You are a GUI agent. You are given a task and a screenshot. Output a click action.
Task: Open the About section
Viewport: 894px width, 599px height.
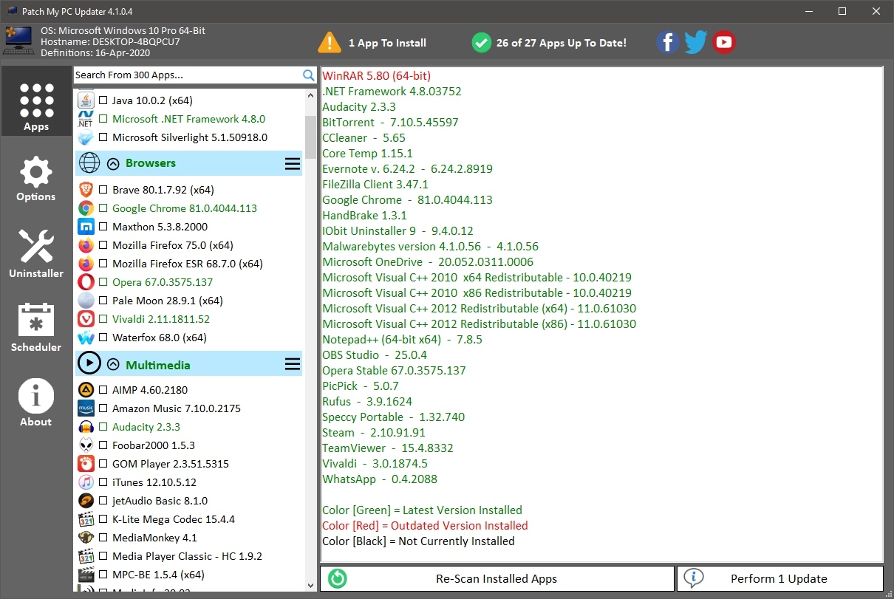tap(36, 403)
